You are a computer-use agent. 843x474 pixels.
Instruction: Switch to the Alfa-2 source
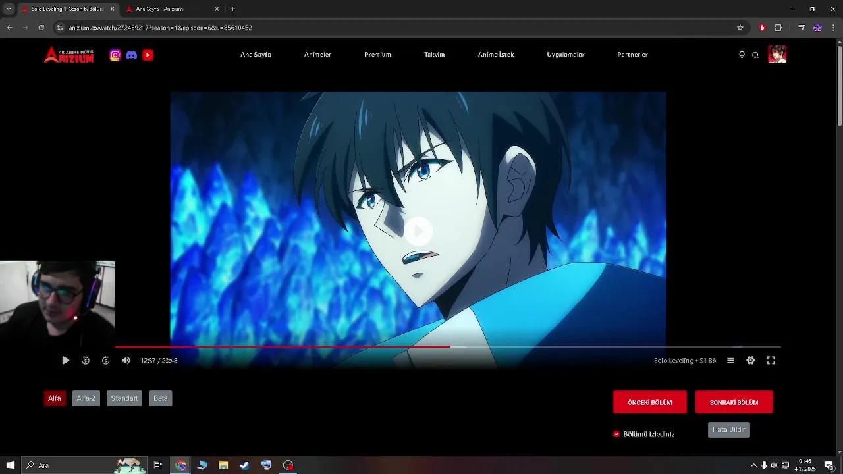coord(86,398)
